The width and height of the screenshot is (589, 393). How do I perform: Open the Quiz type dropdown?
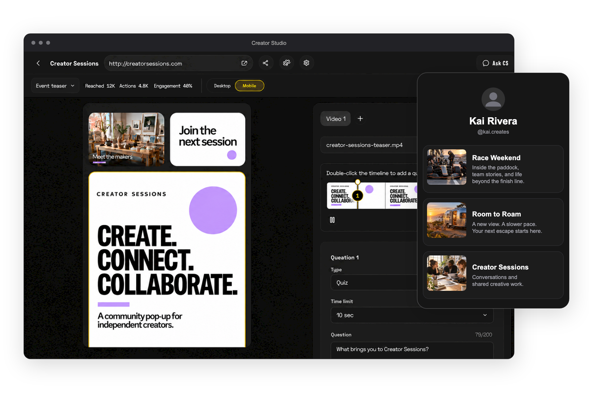pyautogui.click(x=374, y=283)
